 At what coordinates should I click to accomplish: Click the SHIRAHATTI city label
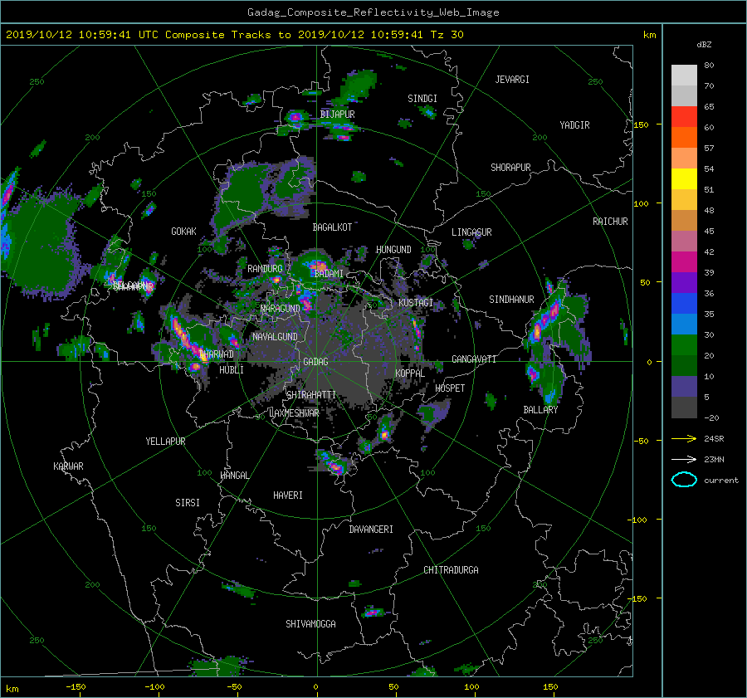[311, 395]
